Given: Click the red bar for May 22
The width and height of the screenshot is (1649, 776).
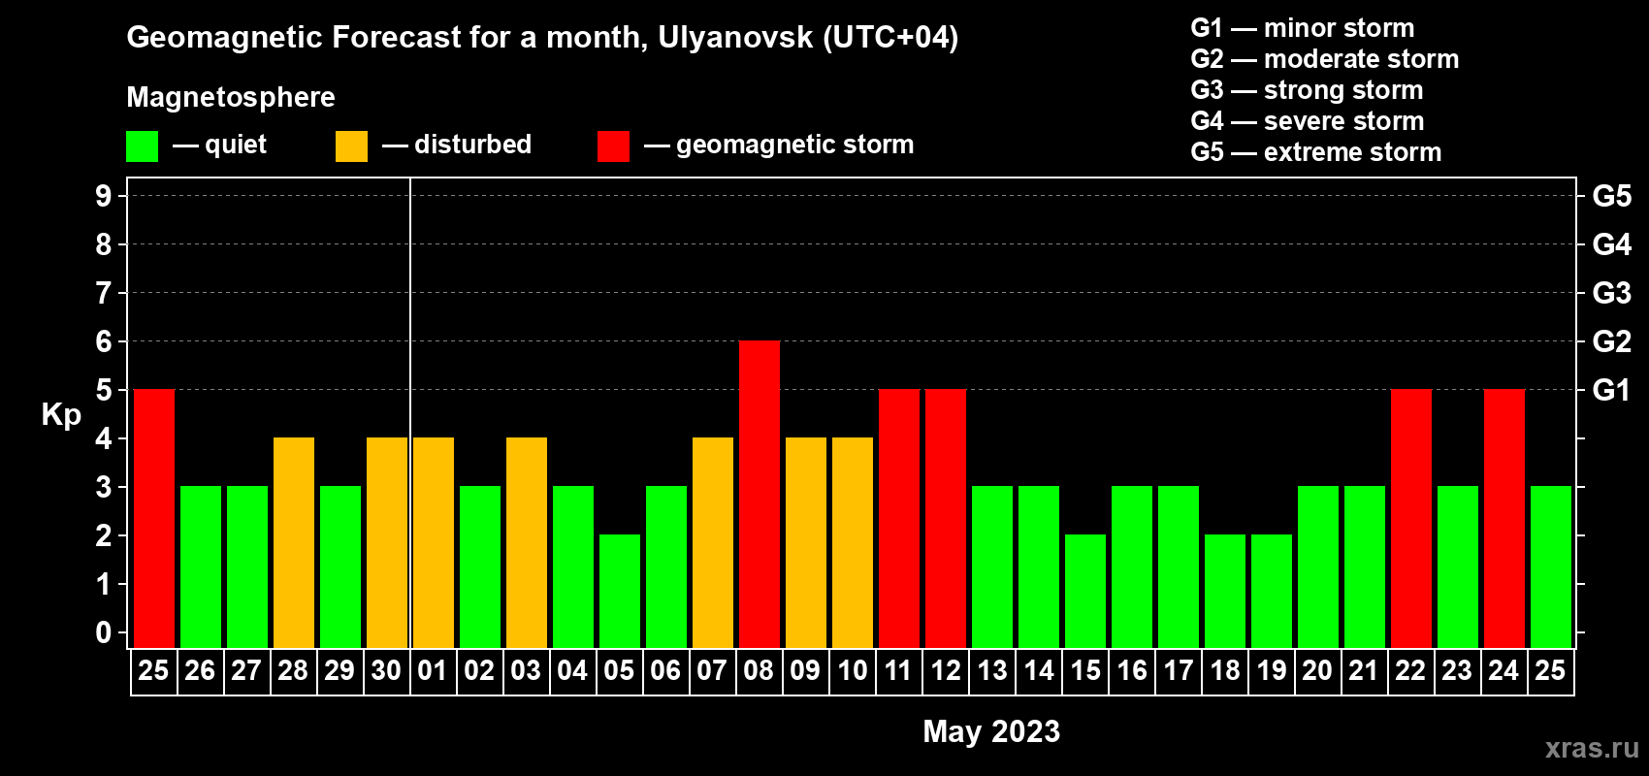Looking at the screenshot, I should [x=1411, y=519].
